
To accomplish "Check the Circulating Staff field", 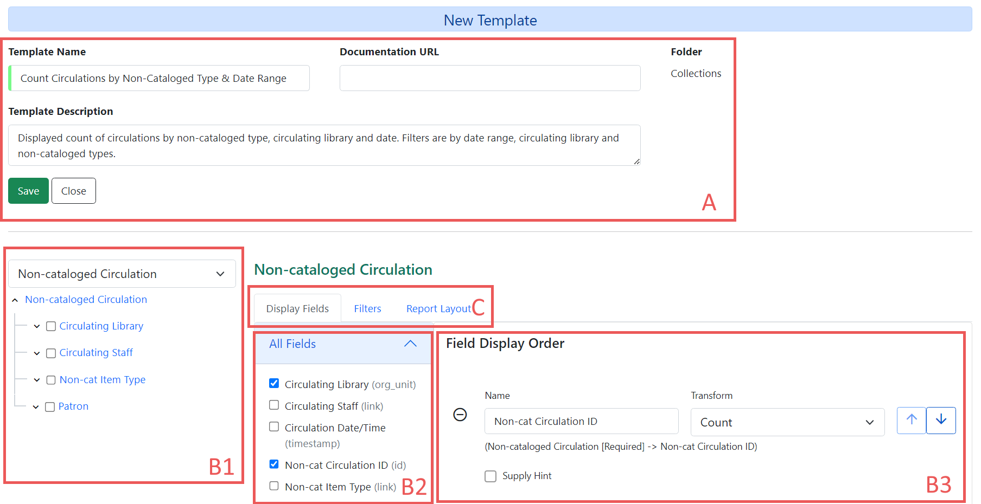I will pos(274,405).
